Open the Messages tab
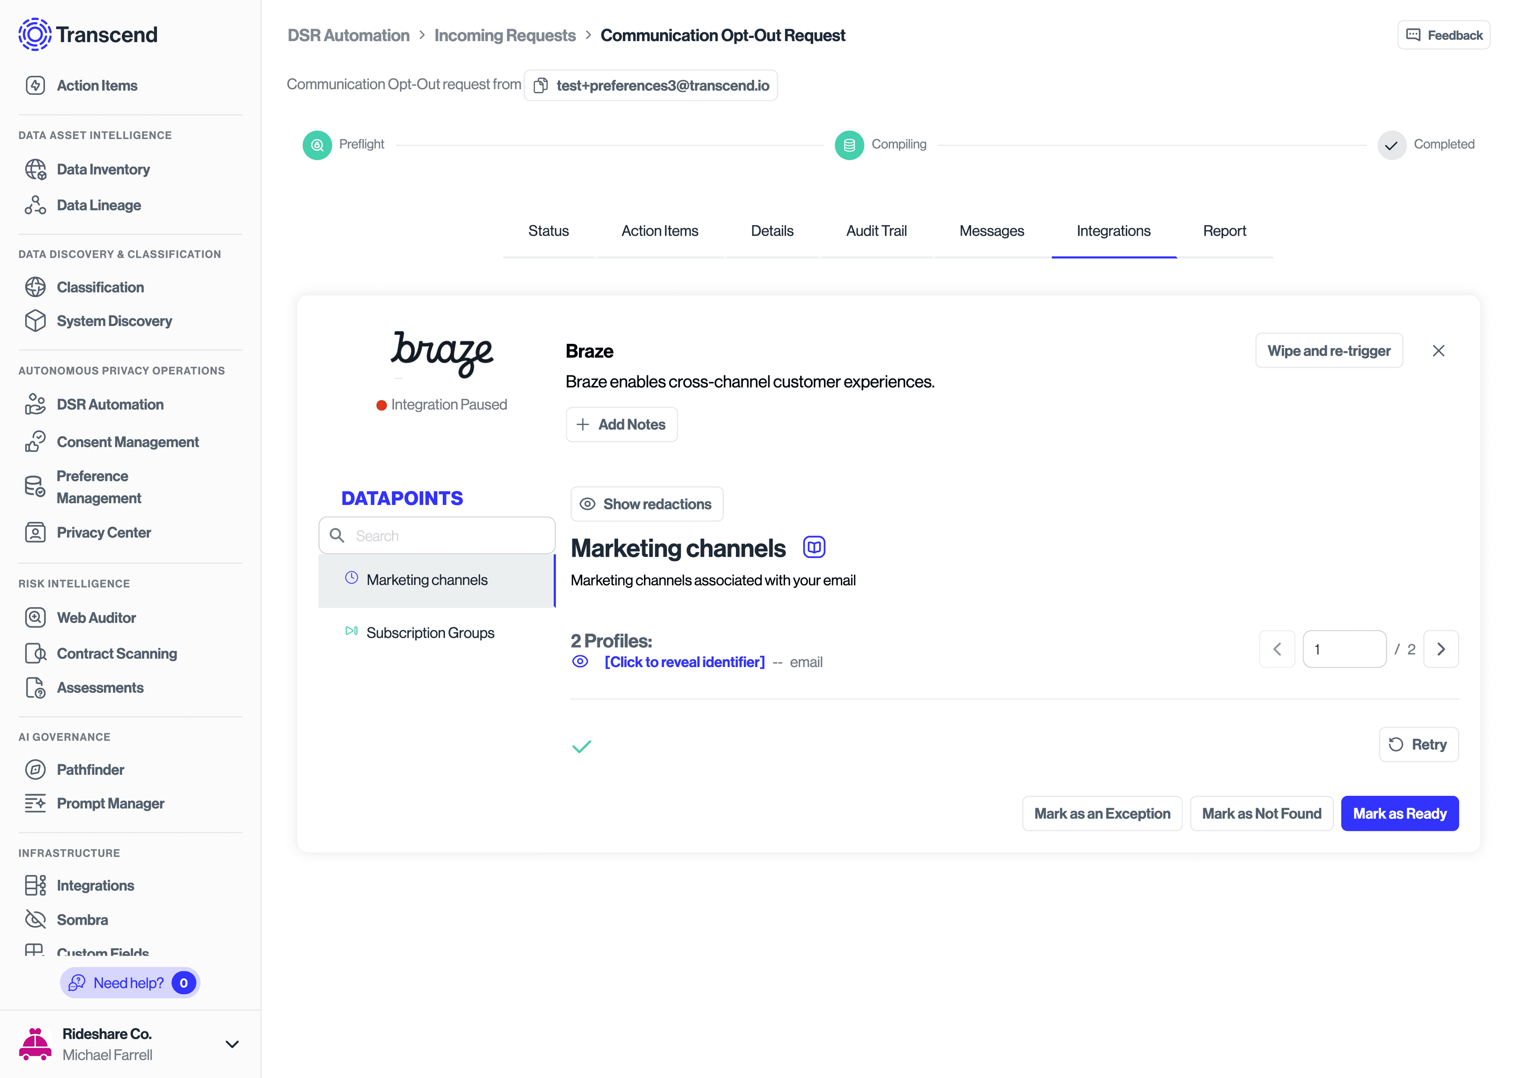1516x1078 pixels. 992,231
